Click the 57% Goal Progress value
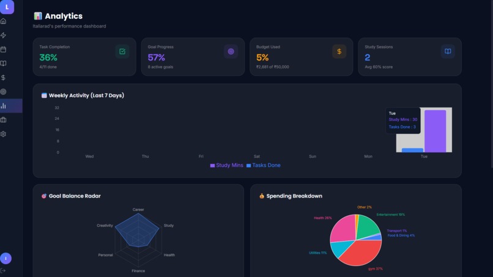Screen dimensions: 493x277 tap(156, 57)
